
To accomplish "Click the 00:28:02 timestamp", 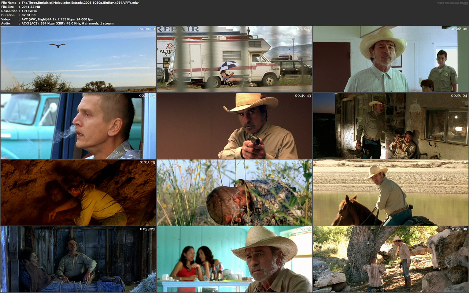I will [459, 29].
